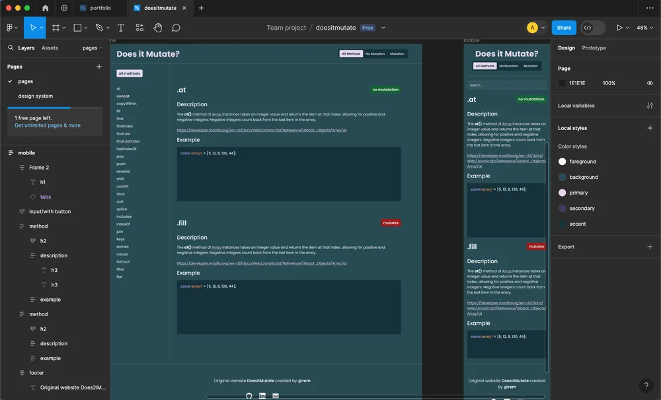Image resolution: width=661 pixels, height=400 pixels.
Task: Collapse the pages list dropdown
Action: (x=93, y=48)
